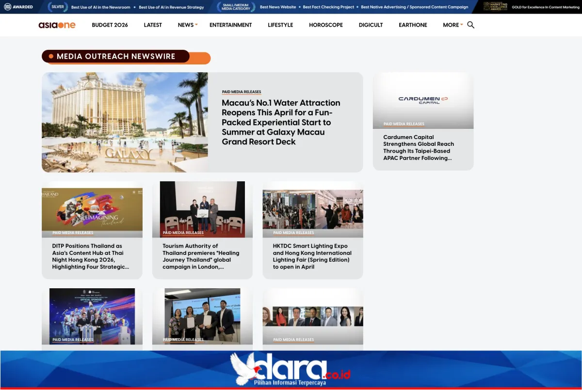Open the Cardumen Capital logo image

423,100
